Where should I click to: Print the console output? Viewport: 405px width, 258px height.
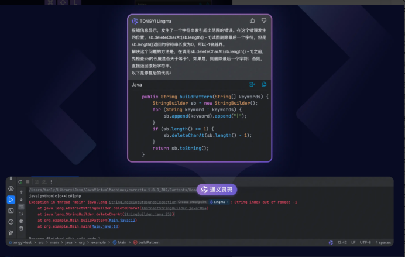(x=21, y=221)
